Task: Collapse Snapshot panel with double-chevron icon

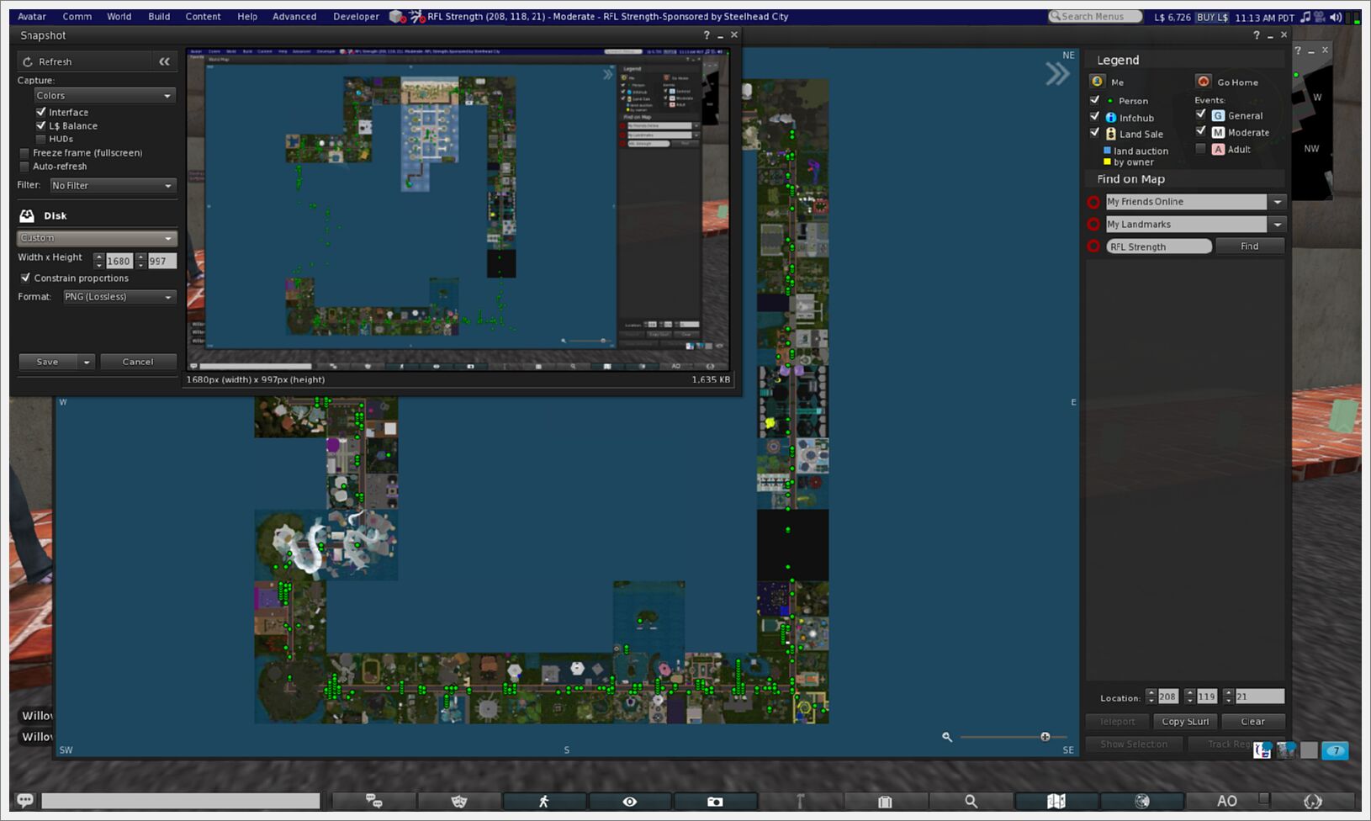Action: click(164, 61)
